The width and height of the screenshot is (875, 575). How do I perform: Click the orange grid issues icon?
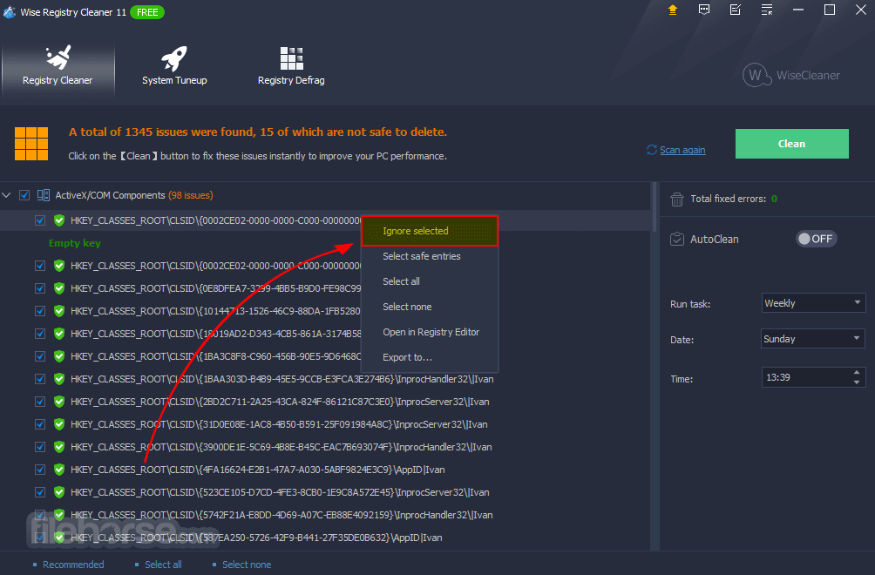(31, 144)
